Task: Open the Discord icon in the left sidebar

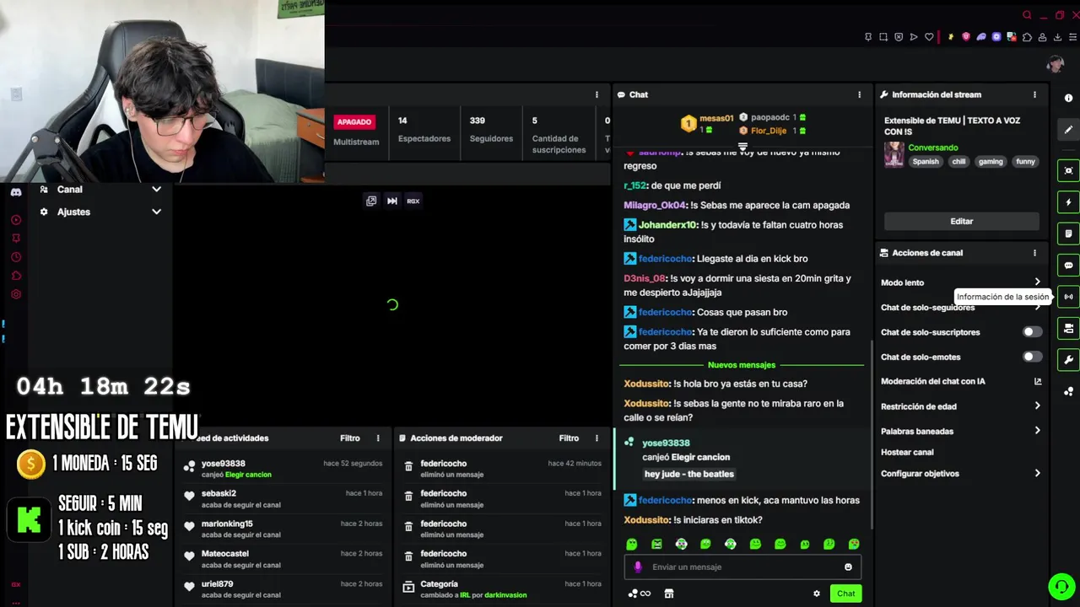Action: click(15, 192)
